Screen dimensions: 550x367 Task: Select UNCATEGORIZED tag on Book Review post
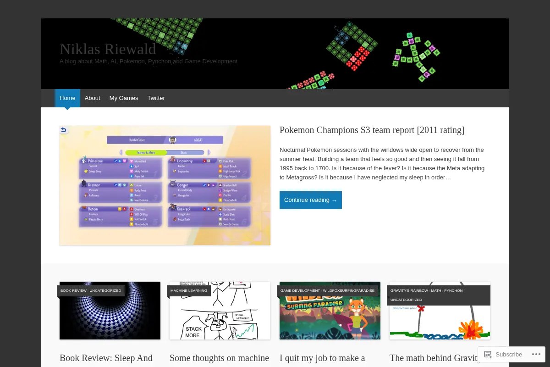click(x=105, y=290)
